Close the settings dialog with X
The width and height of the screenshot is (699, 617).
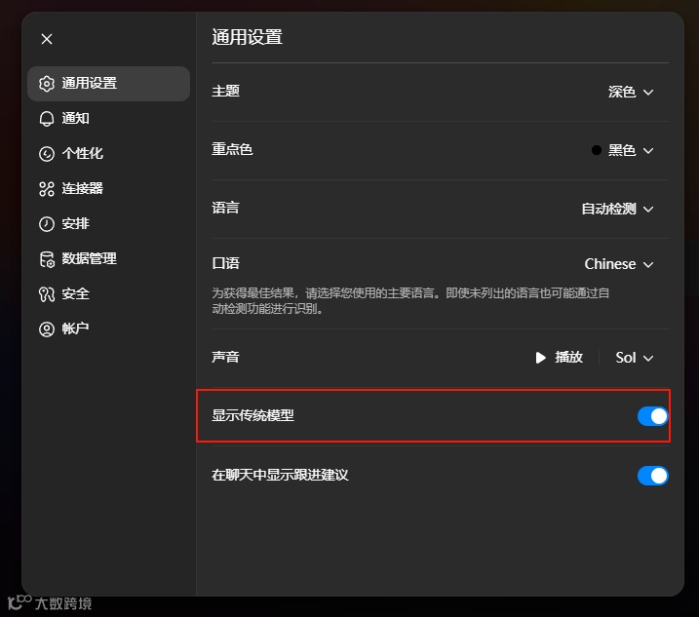(47, 39)
